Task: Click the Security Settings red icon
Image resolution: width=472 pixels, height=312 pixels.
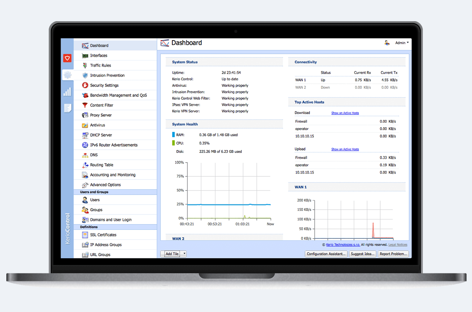Action: (x=85, y=85)
